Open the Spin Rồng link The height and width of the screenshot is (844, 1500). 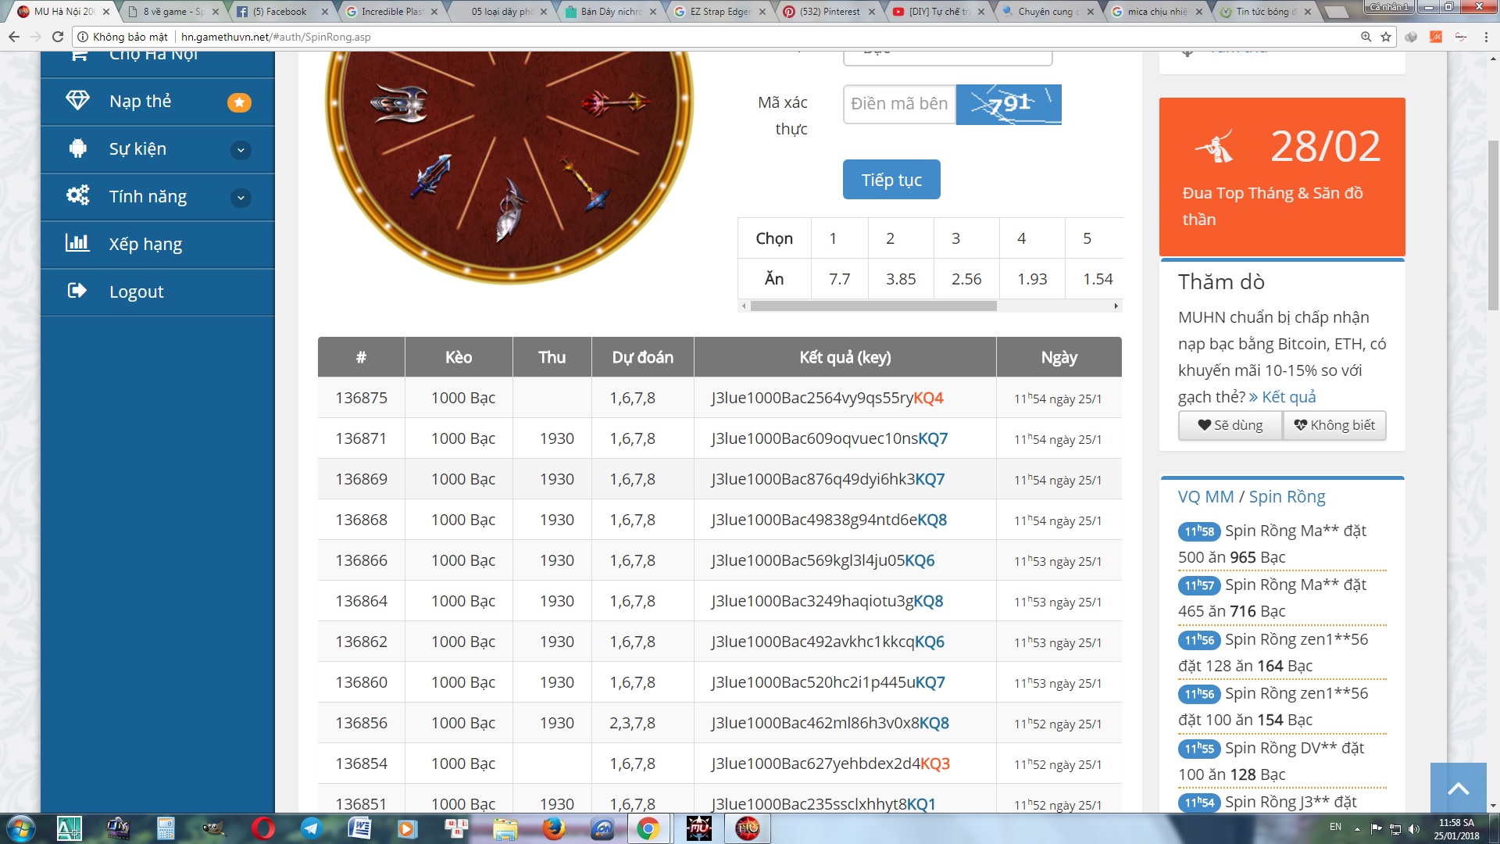[1287, 497]
